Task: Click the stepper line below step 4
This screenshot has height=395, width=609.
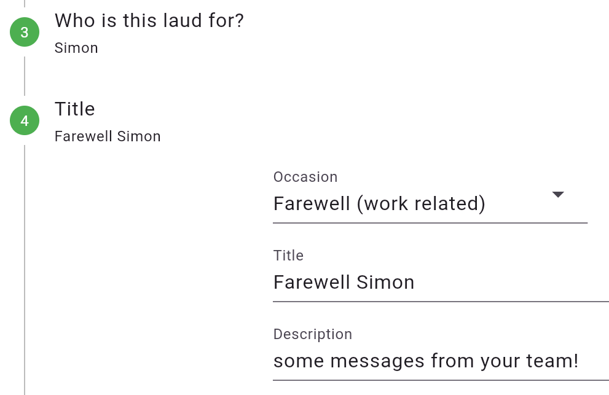Action: pyautogui.click(x=25, y=270)
